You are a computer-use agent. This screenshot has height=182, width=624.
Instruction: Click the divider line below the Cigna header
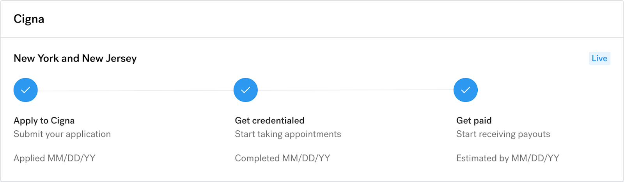[x=312, y=37]
